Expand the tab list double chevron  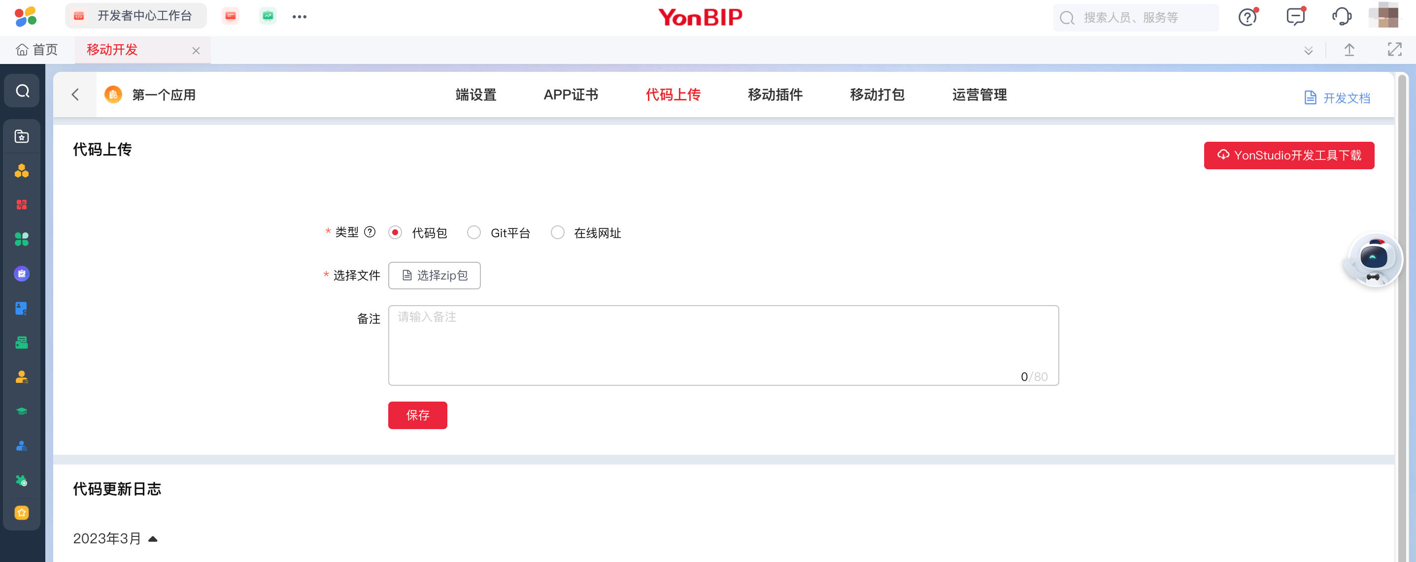point(1308,51)
